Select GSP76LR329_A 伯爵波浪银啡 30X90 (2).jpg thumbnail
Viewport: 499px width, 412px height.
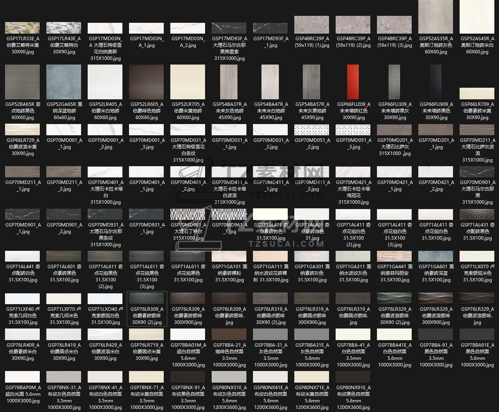(x=394, y=299)
